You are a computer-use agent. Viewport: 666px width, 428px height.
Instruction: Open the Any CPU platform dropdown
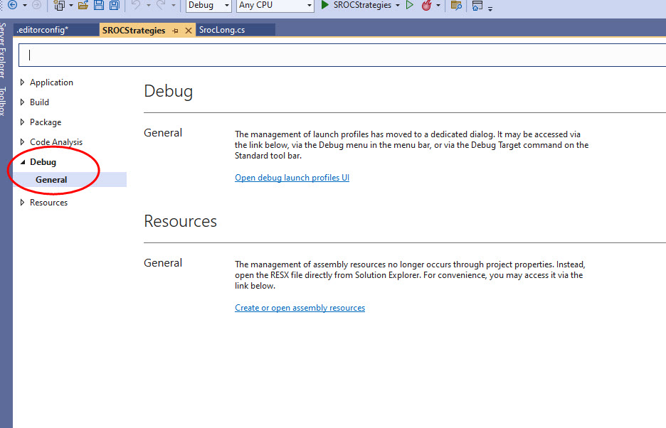tap(275, 5)
